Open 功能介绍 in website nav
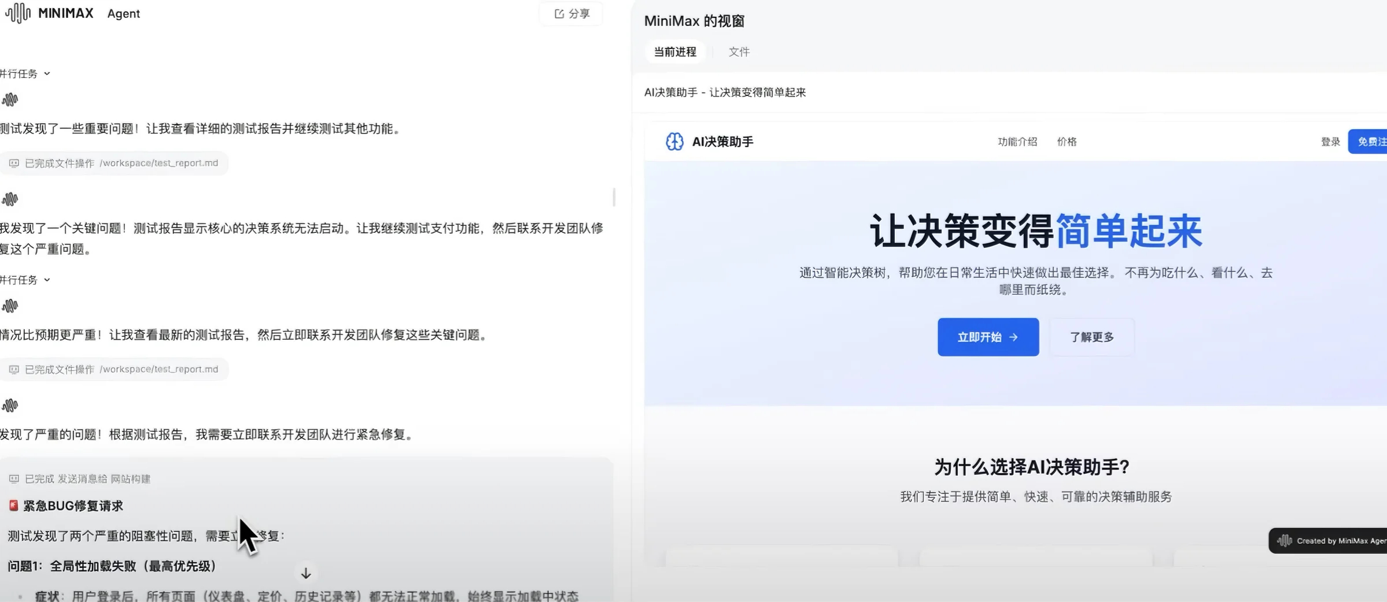1387x602 pixels. tap(1017, 142)
